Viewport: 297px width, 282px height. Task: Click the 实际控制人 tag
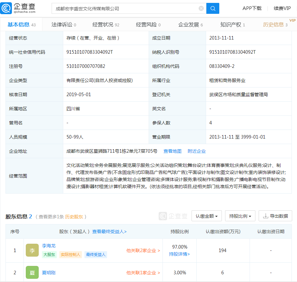[x=71, y=255]
